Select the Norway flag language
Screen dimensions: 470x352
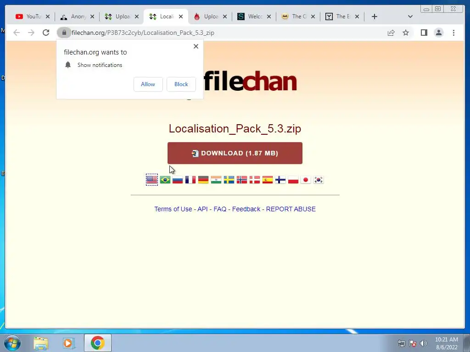[x=242, y=180]
